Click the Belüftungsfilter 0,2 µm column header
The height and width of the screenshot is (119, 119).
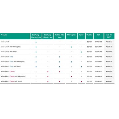point(48,36)
